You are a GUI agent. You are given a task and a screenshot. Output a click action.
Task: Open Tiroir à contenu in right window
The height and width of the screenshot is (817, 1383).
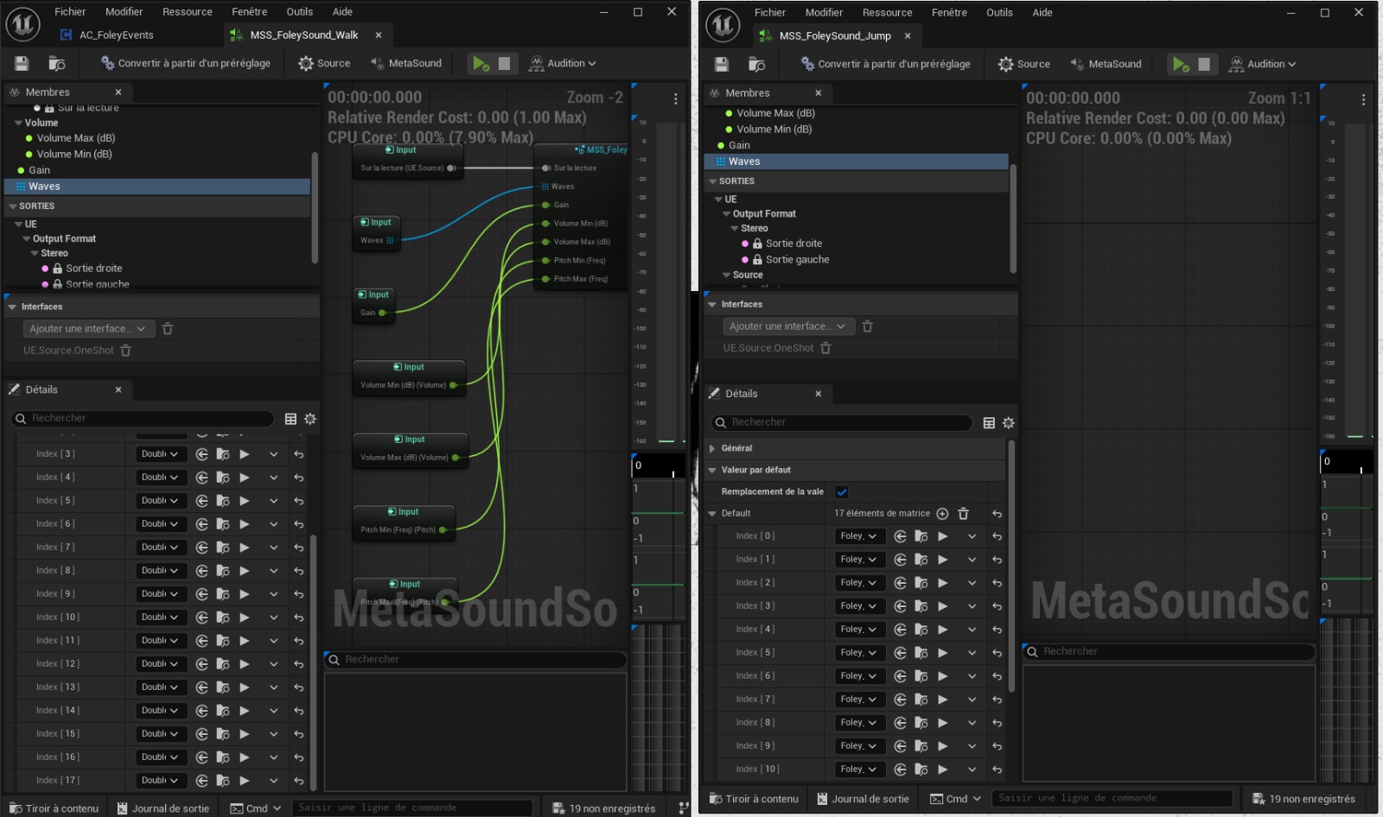[753, 799]
